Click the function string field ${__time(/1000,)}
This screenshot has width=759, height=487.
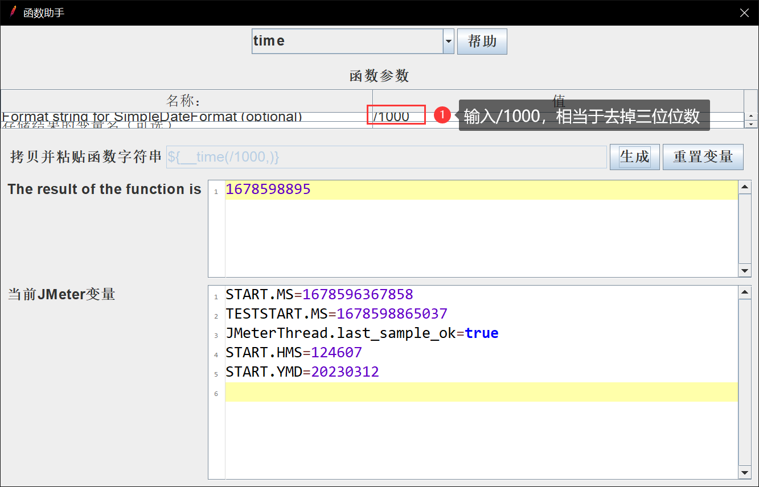386,157
